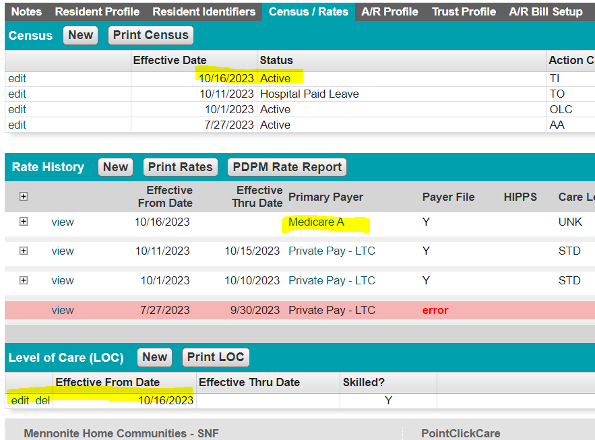This screenshot has width=595, height=440.
Task: Go to the A/R Profile tab
Action: [x=389, y=11]
